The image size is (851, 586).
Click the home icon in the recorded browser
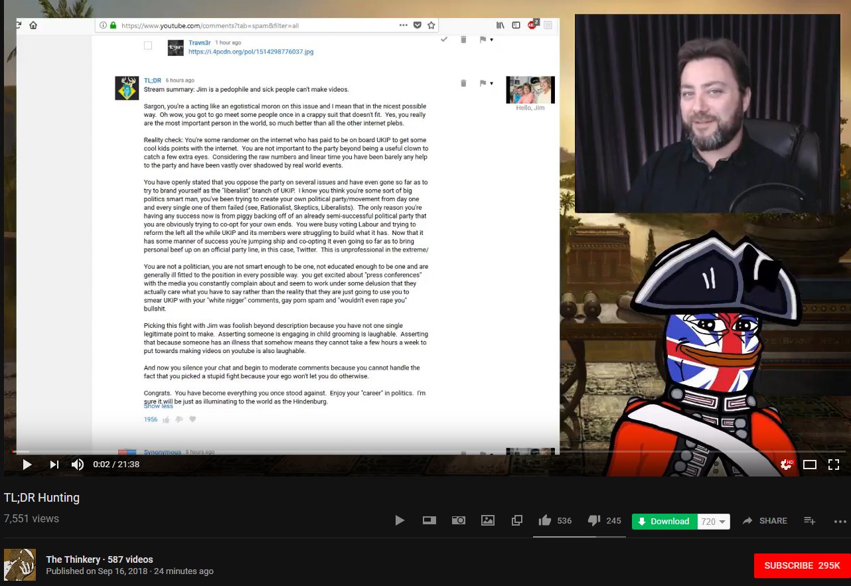click(x=33, y=25)
